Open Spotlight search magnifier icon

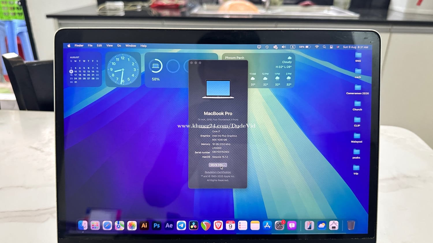pos(324,47)
